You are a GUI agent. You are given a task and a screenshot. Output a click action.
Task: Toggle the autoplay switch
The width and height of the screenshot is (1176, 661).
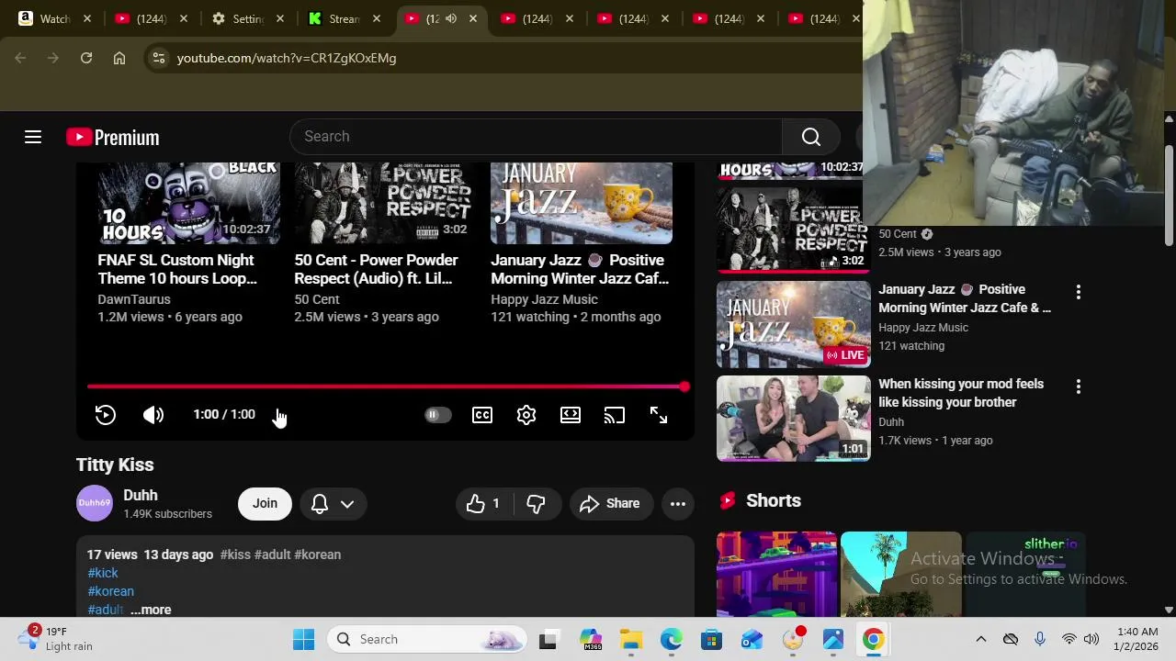(437, 415)
